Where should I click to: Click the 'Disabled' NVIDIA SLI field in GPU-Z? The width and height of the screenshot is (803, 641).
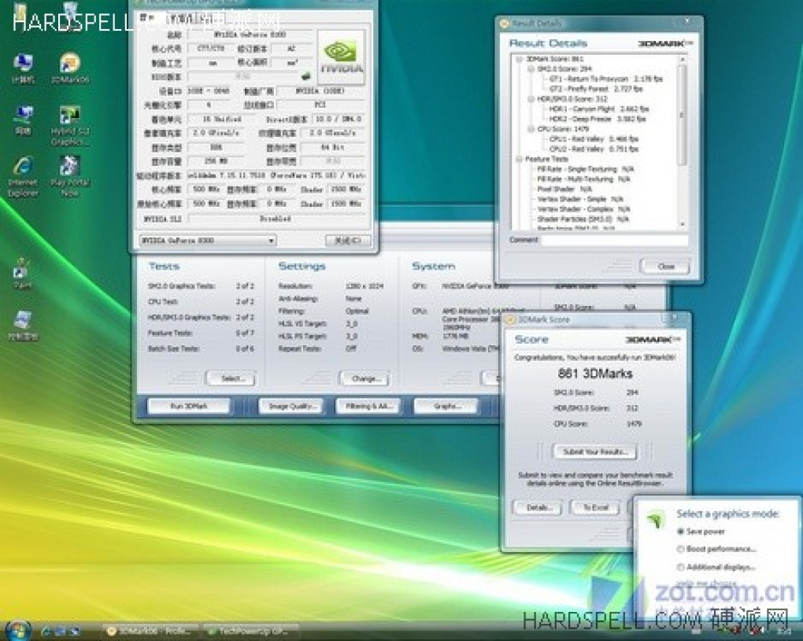coord(276,219)
